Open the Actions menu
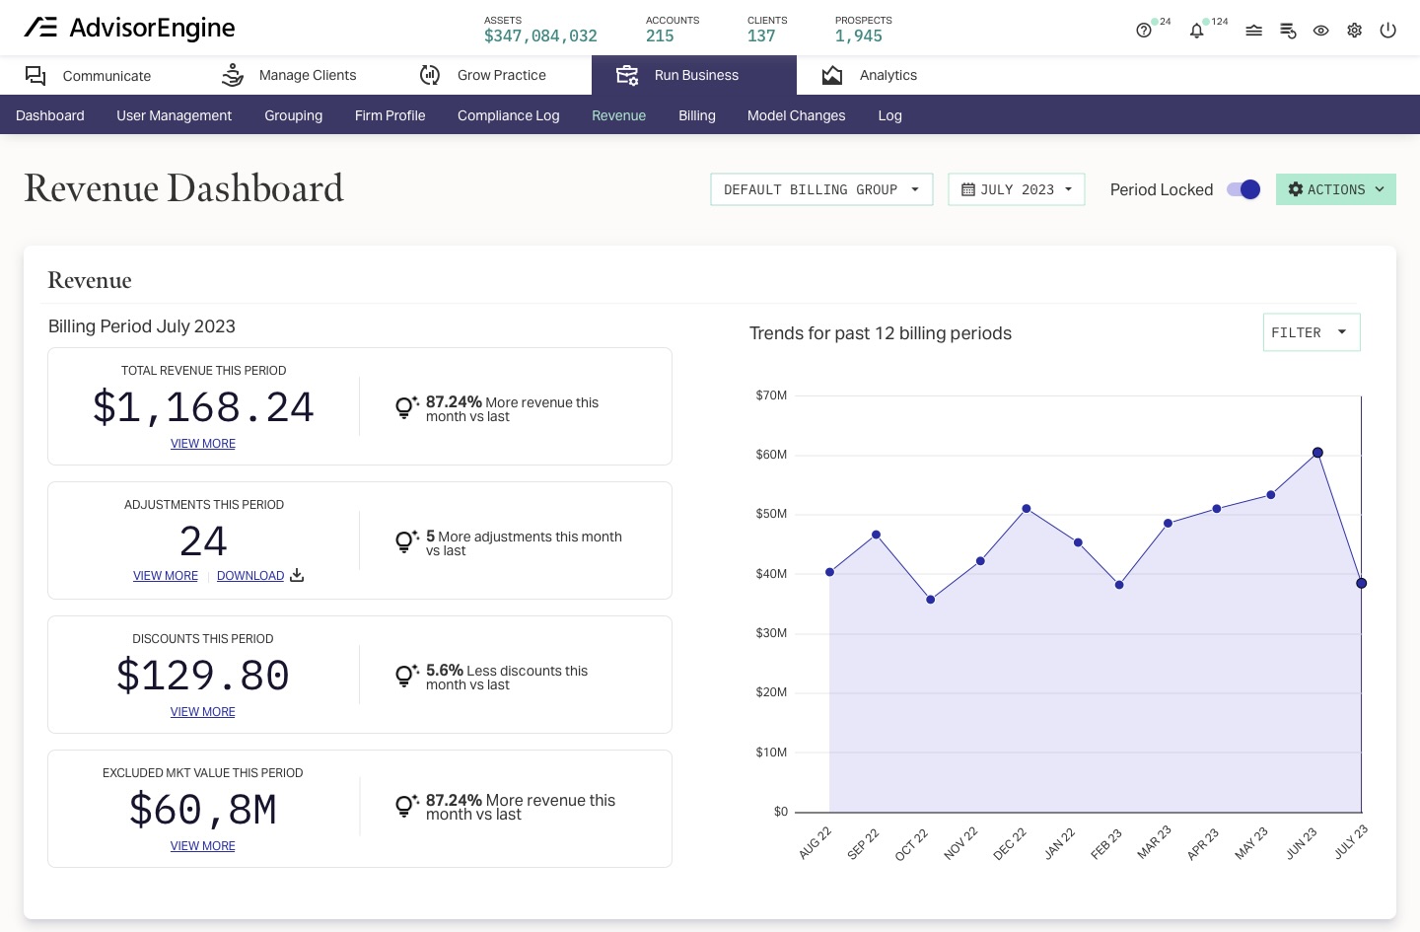The height and width of the screenshot is (932, 1420). point(1336,189)
